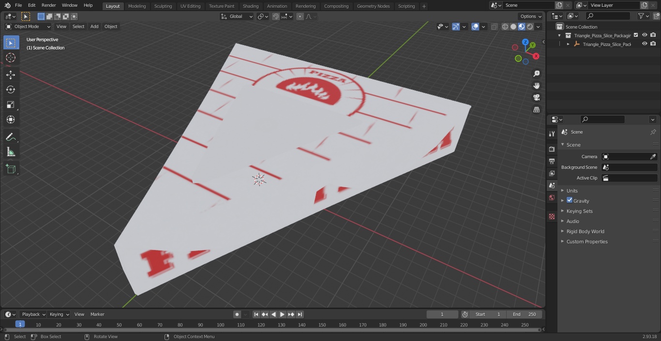Add new collection in outliner header
661x341 pixels.
click(656, 16)
